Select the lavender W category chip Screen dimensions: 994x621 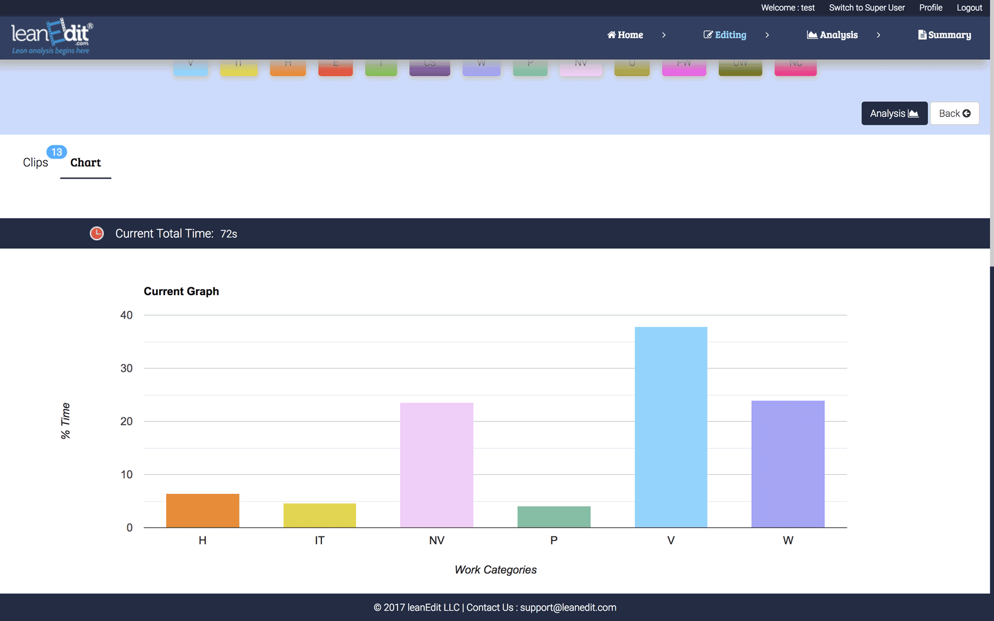tap(482, 67)
